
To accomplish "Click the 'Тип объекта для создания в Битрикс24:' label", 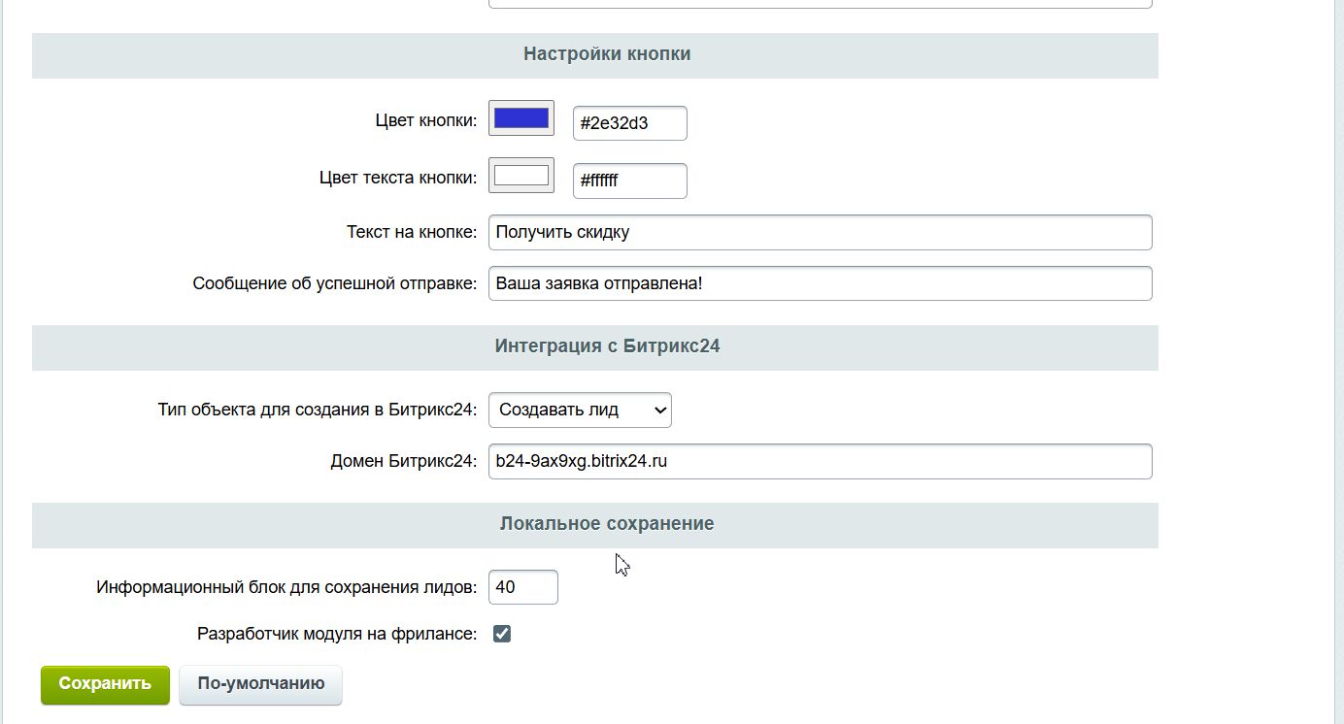I will [317, 410].
